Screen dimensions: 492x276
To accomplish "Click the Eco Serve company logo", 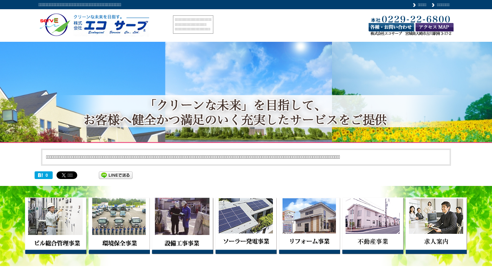I will point(94,25).
